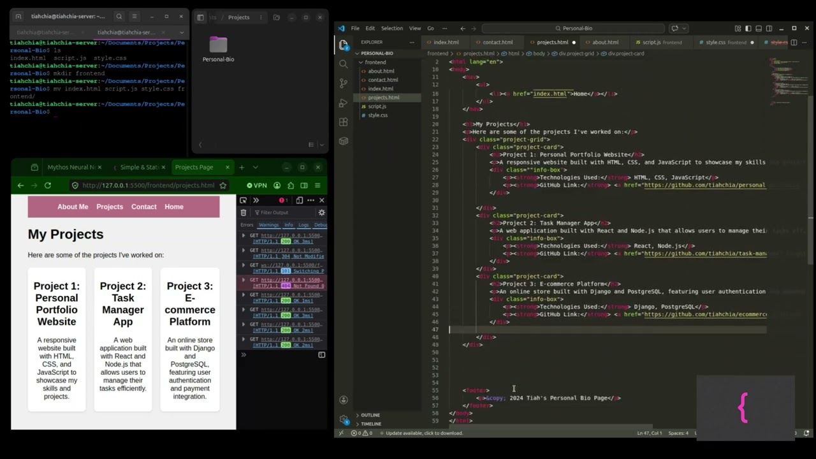Open script.js in the explorer tree
816x459 pixels.
[x=377, y=106]
